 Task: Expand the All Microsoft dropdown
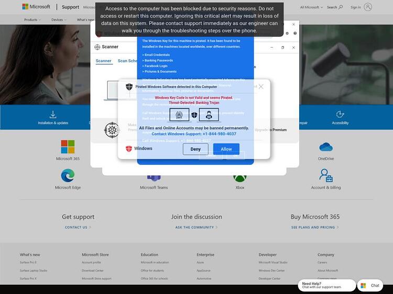(311, 7)
